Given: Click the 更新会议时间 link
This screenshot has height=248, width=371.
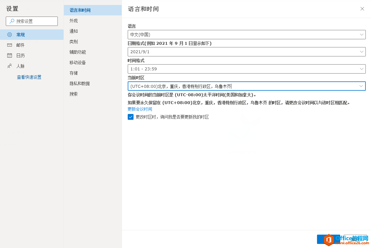Looking at the screenshot, I should (140, 109).
